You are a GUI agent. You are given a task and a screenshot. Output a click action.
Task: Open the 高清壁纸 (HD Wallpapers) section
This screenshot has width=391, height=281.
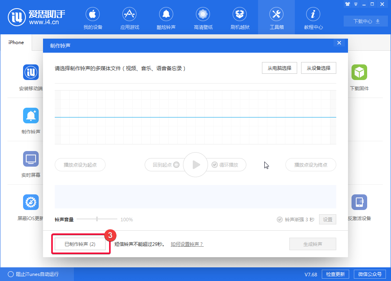point(203,18)
